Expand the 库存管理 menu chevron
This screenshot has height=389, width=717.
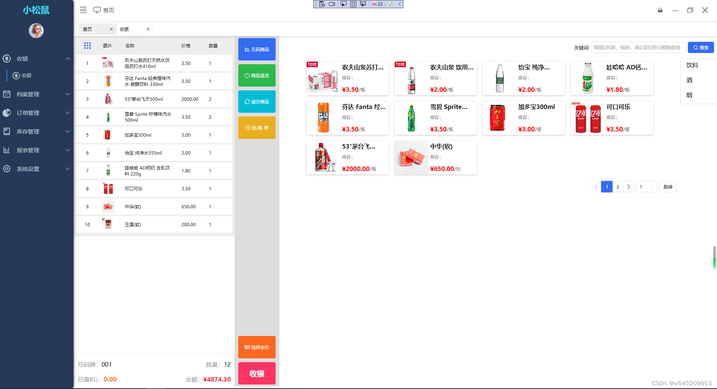68,131
